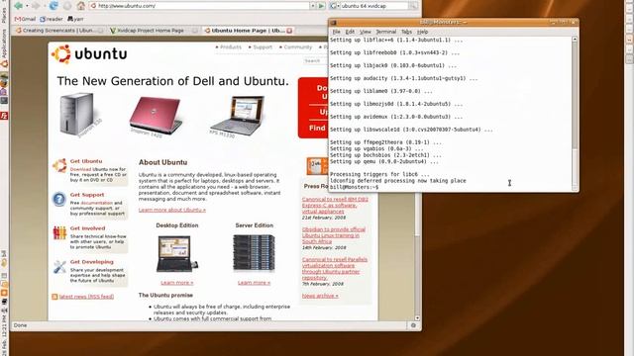The width and height of the screenshot is (634, 356).
Task: Open the Get Involved heading link
Action: coord(87,228)
